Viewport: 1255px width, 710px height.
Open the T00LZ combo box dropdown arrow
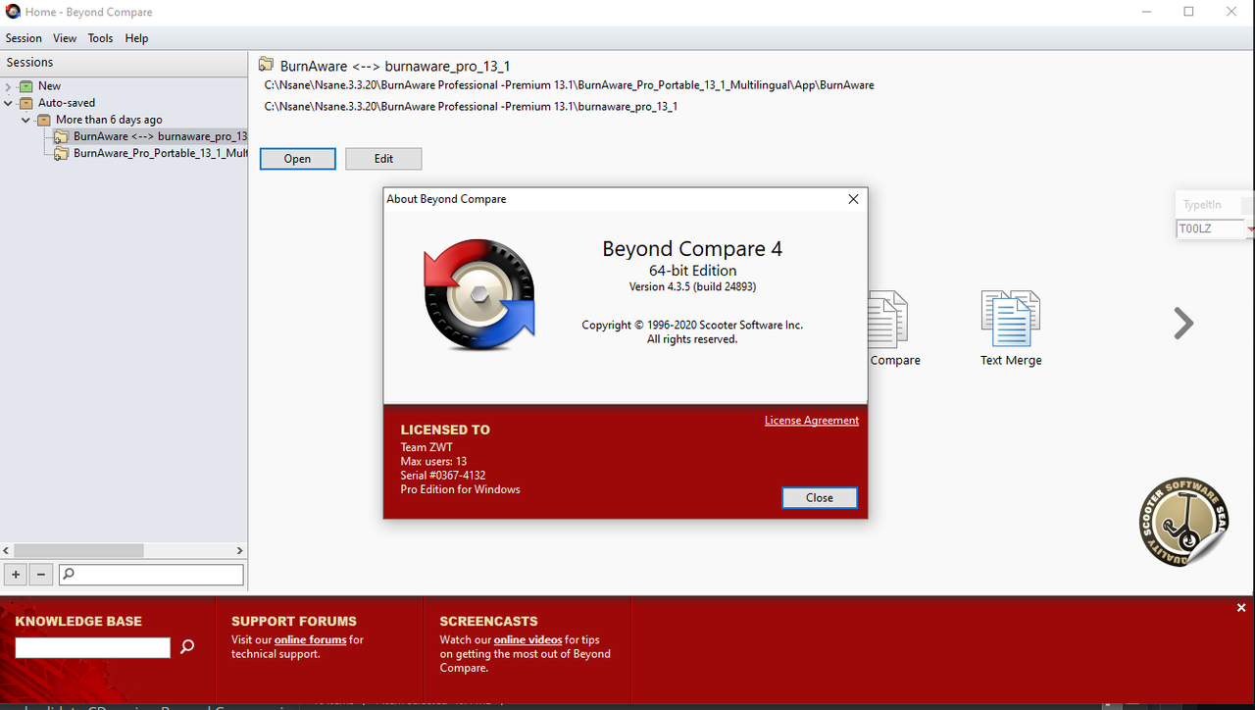click(1250, 228)
